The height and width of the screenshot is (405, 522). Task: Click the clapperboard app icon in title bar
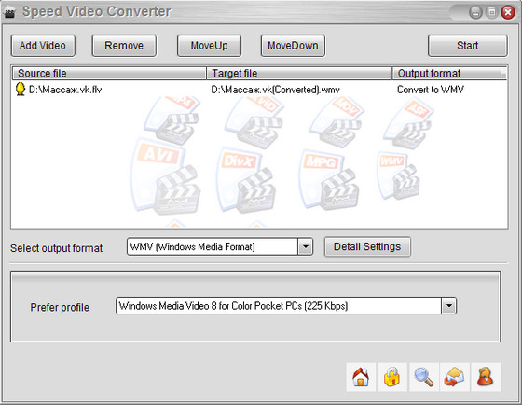[9, 13]
